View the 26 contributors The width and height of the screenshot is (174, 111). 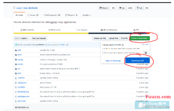point(109,30)
